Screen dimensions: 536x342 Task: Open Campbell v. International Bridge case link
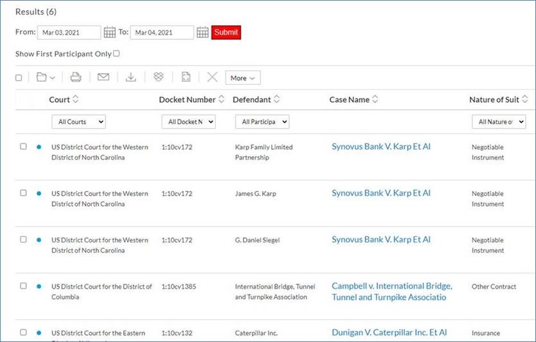coord(392,292)
